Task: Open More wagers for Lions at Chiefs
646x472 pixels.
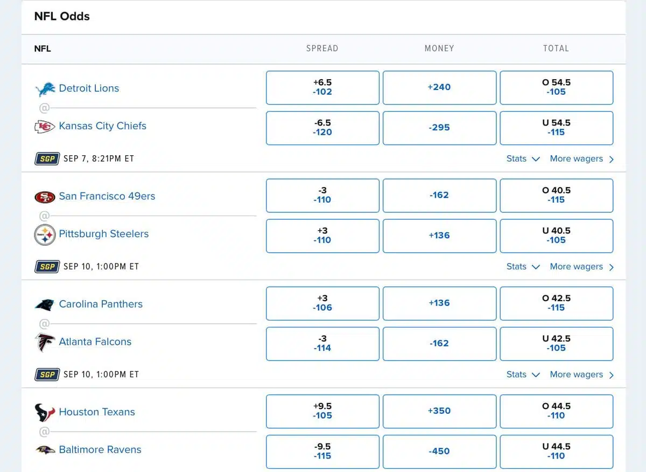Action: point(582,159)
